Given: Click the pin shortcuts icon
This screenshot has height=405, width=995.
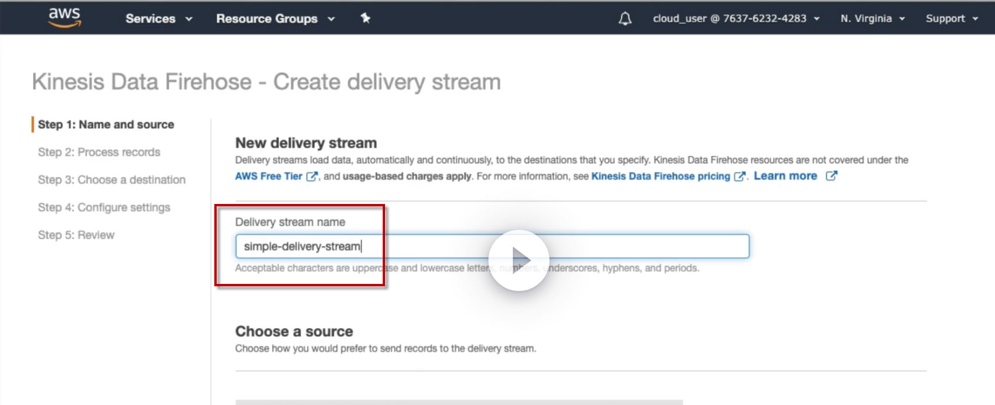Looking at the screenshot, I should [366, 18].
